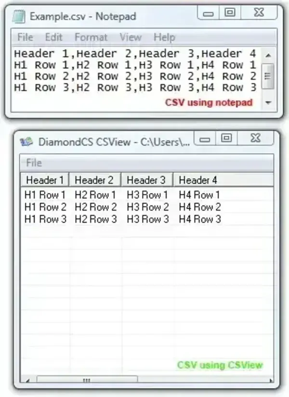Click CSView horizontal scrollbar thumb
The image size is (289, 397).
point(87,380)
